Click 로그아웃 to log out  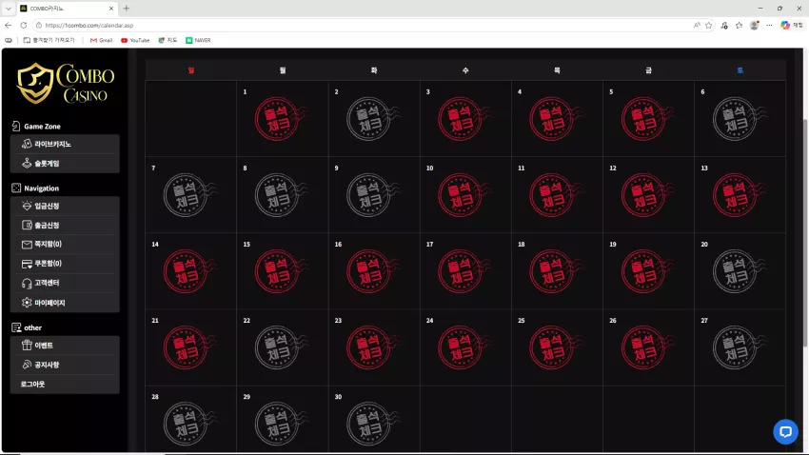[x=65, y=384]
